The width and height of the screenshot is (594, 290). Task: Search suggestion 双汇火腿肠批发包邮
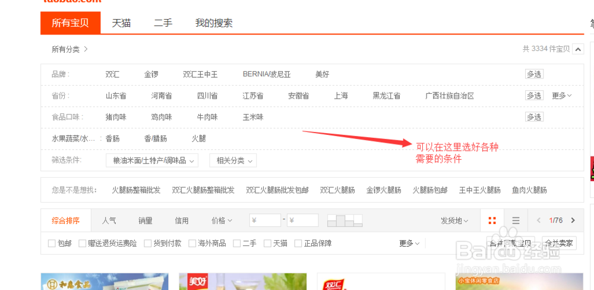coord(277,190)
